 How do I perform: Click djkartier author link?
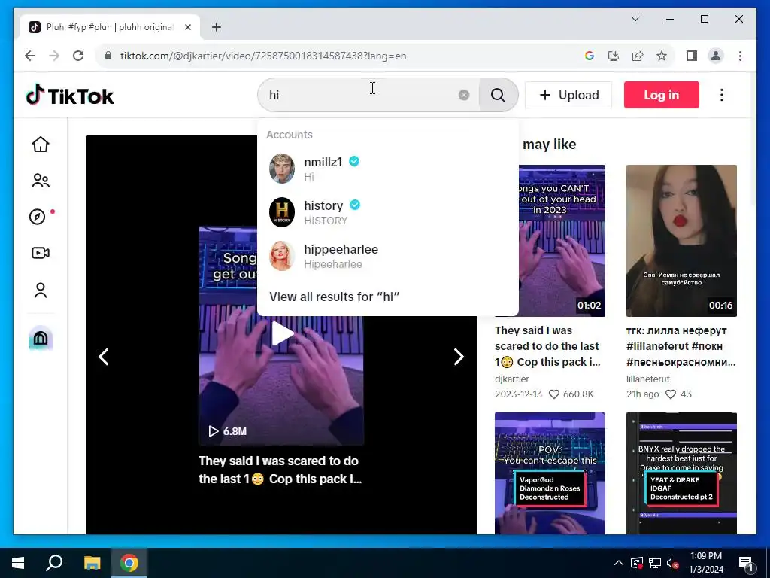click(x=511, y=379)
